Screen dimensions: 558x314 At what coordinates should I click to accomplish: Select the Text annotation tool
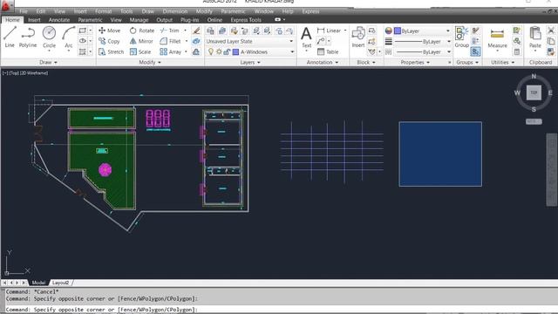306,38
